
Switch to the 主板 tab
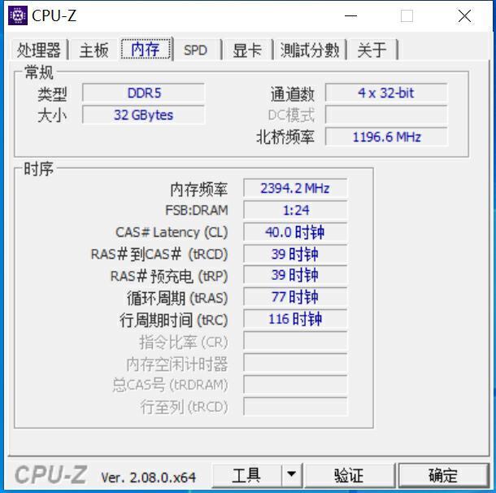point(94,50)
